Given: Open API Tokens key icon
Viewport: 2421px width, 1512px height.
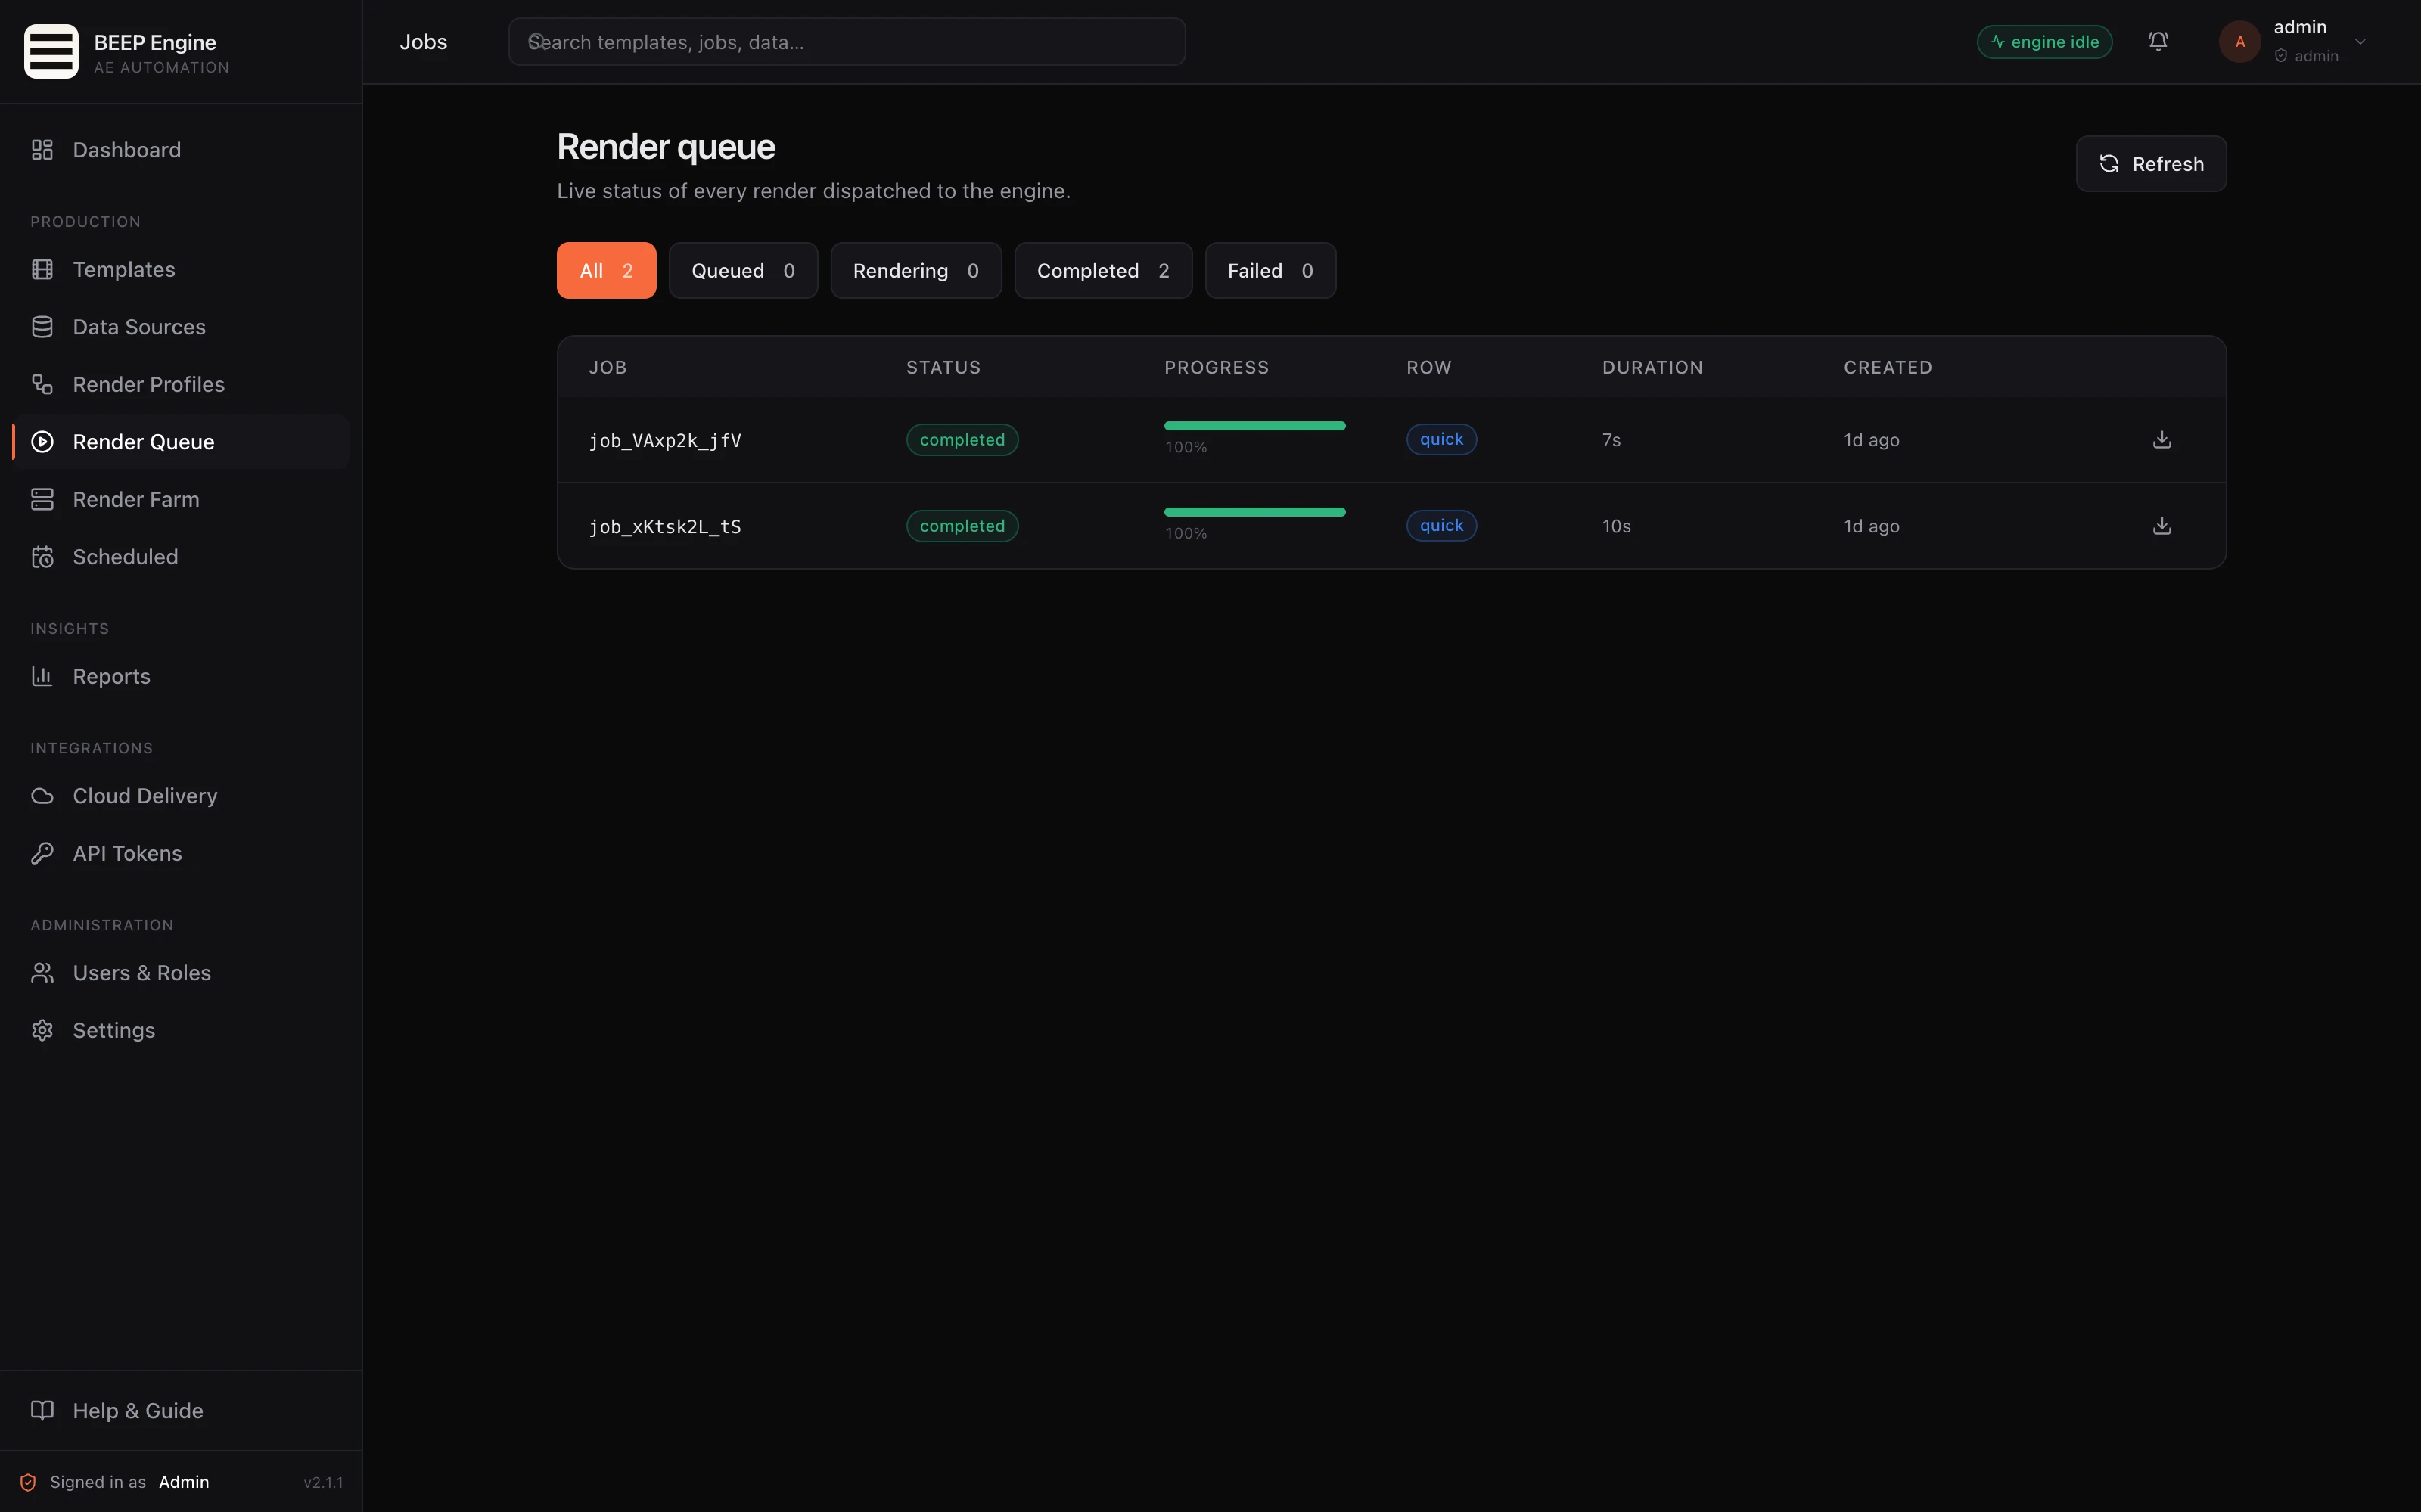Looking at the screenshot, I should pyautogui.click(x=42, y=854).
